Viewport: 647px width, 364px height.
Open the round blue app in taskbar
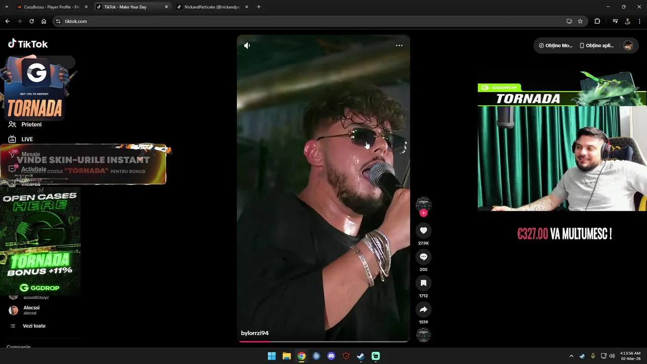pos(316,356)
